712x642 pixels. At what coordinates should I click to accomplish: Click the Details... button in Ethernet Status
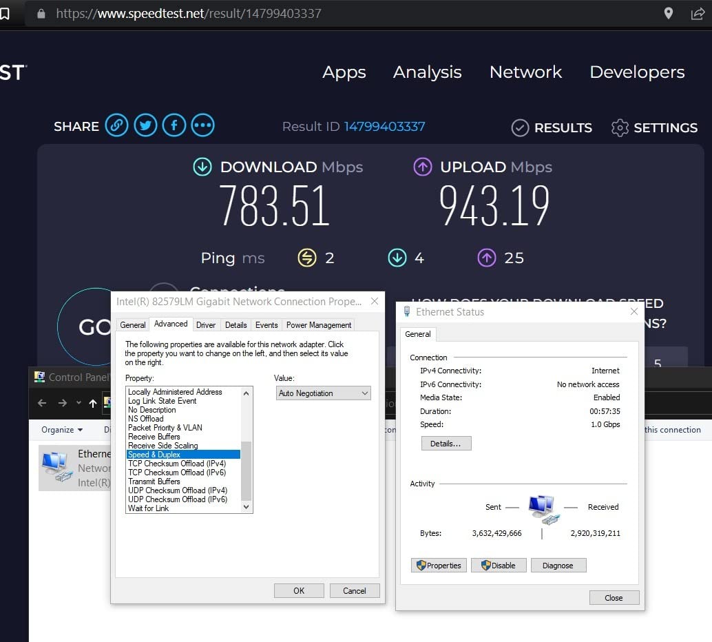pyautogui.click(x=446, y=444)
